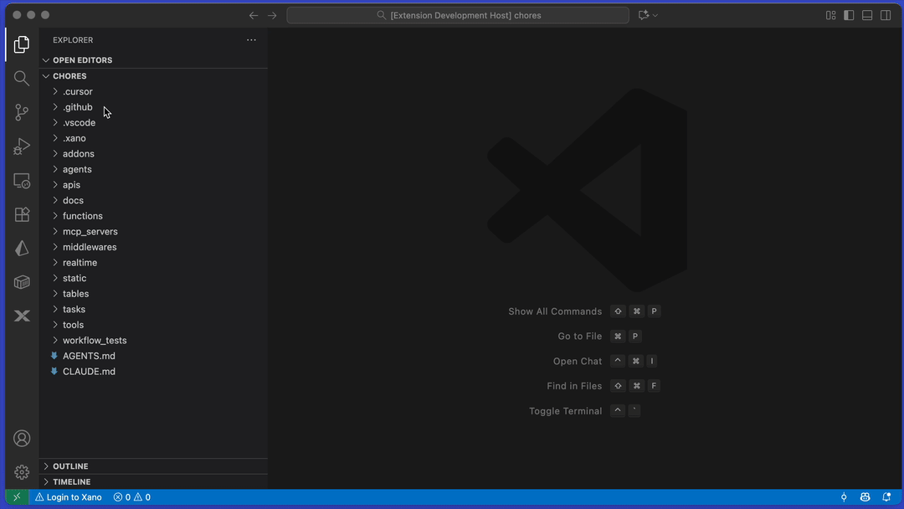This screenshot has height=509, width=904.
Task: Expand the .cursor folder
Action: point(153,91)
